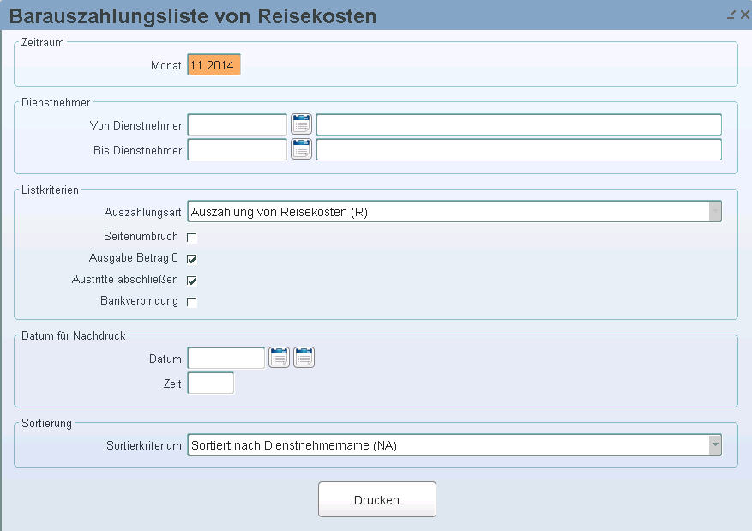Close the Barauszahlungsliste dialog
This screenshot has height=531, width=752.
coord(745,15)
